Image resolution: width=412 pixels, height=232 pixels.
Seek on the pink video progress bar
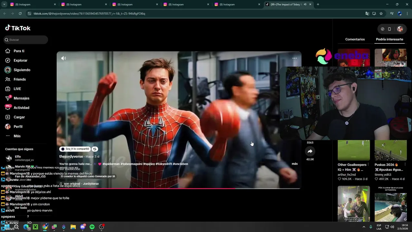click(179, 188)
